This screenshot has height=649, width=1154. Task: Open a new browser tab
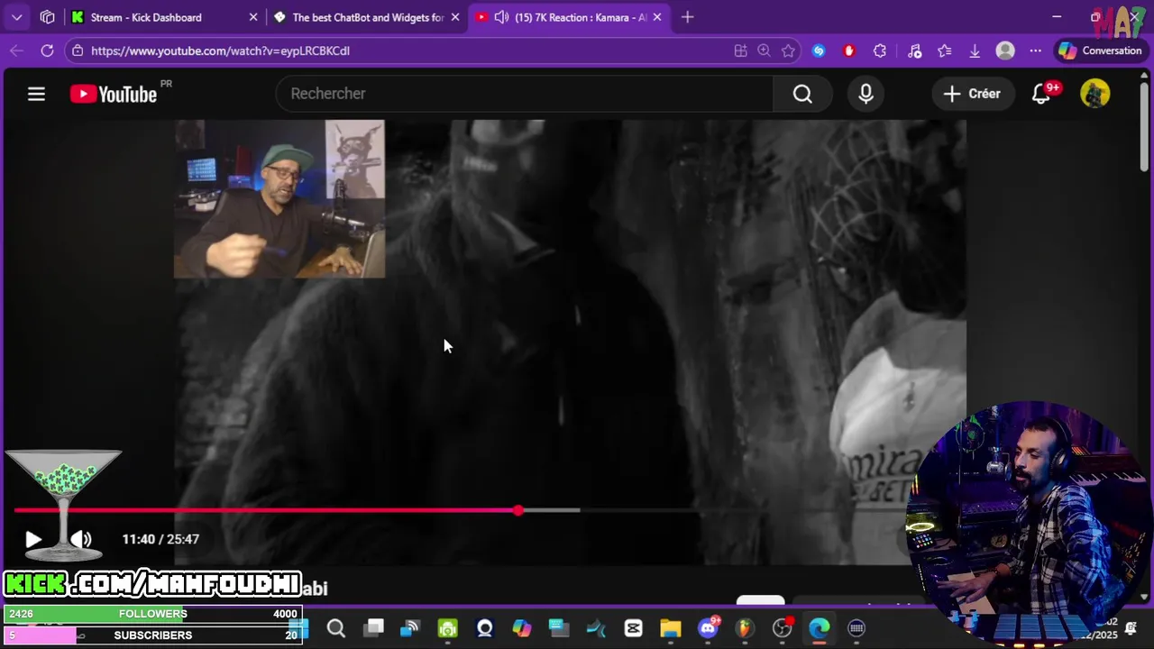click(x=688, y=17)
